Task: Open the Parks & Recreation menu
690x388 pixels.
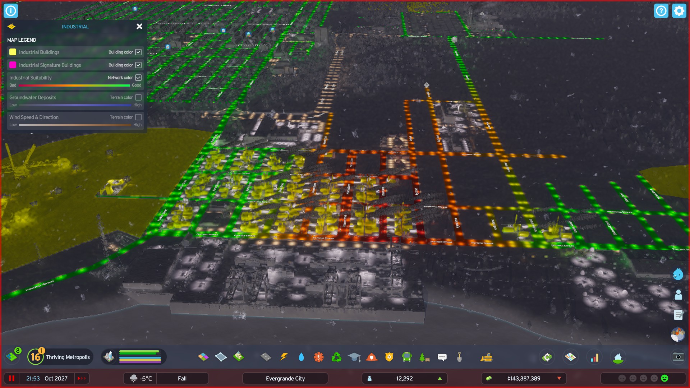Action: [424, 357]
